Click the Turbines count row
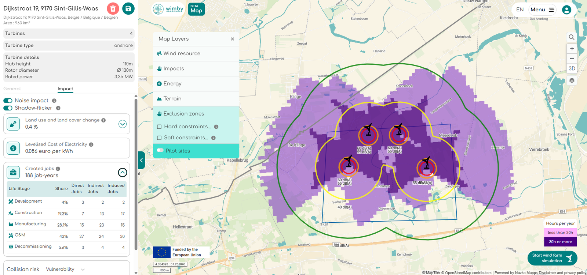This screenshot has width=587, height=275. (x=69, y=33)
